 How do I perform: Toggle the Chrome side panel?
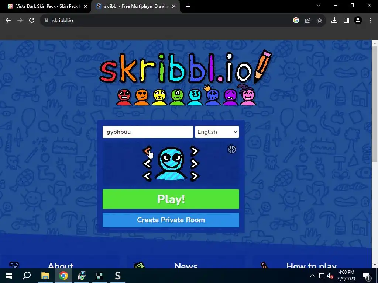(x=346, y=21)
